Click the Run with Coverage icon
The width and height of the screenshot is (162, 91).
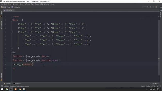click(x=153, y=7)
